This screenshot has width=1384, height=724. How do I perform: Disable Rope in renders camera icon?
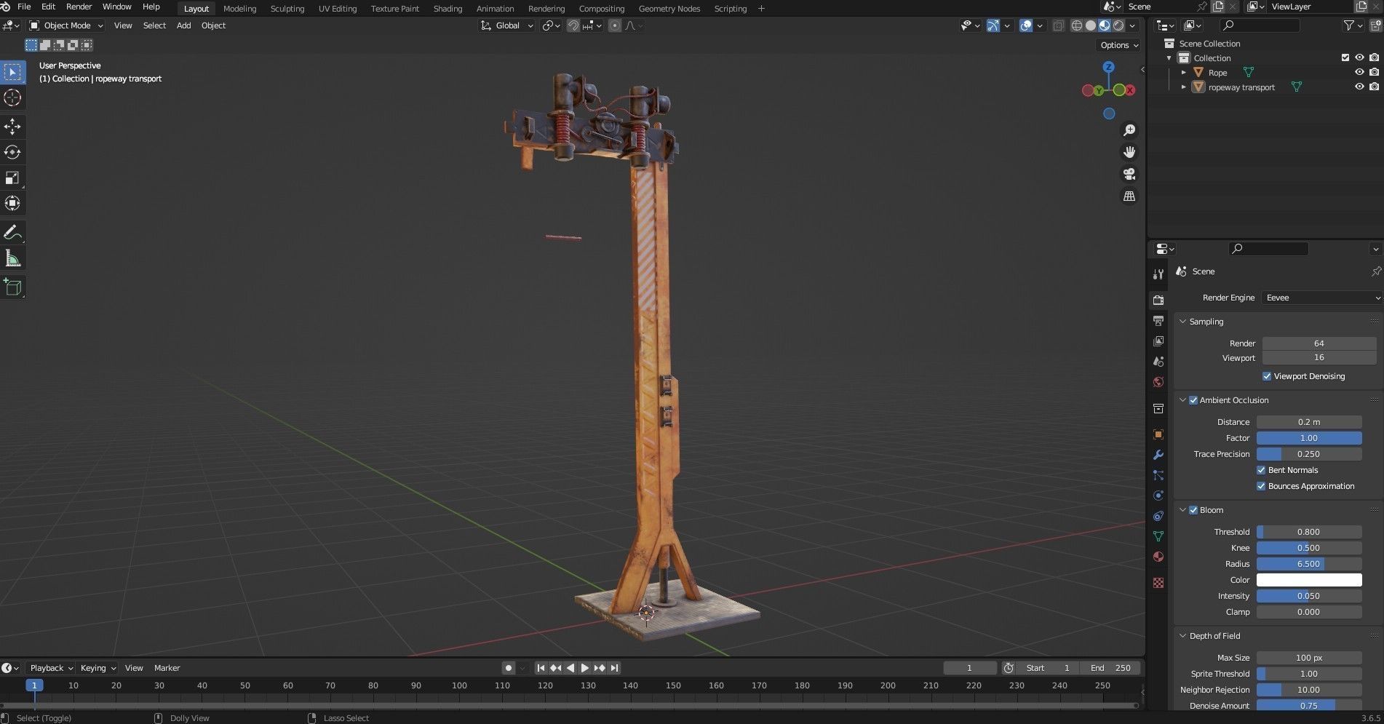click(x=1373, y=72)
